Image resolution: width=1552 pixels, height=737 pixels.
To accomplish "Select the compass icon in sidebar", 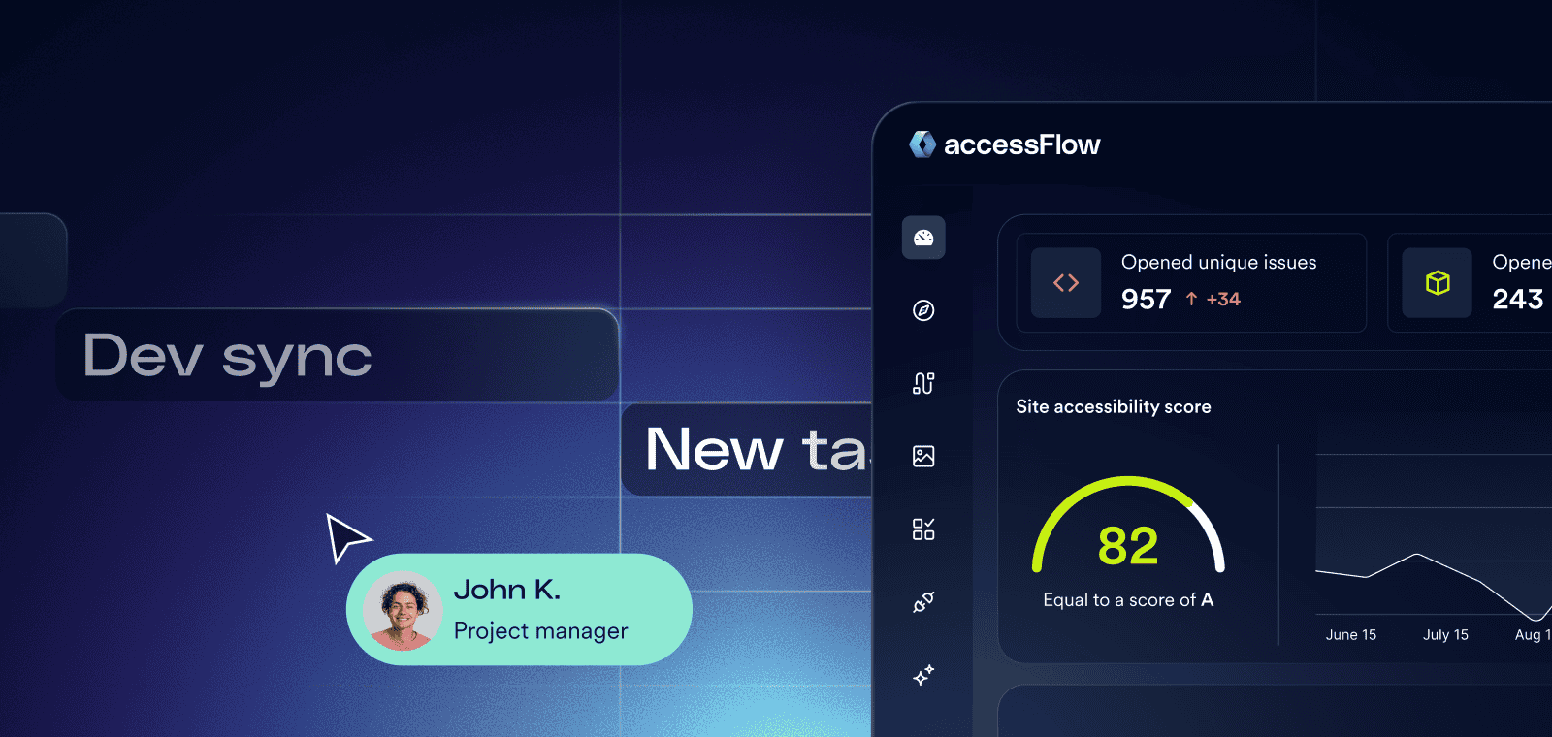I will click(x=923, y=310).
